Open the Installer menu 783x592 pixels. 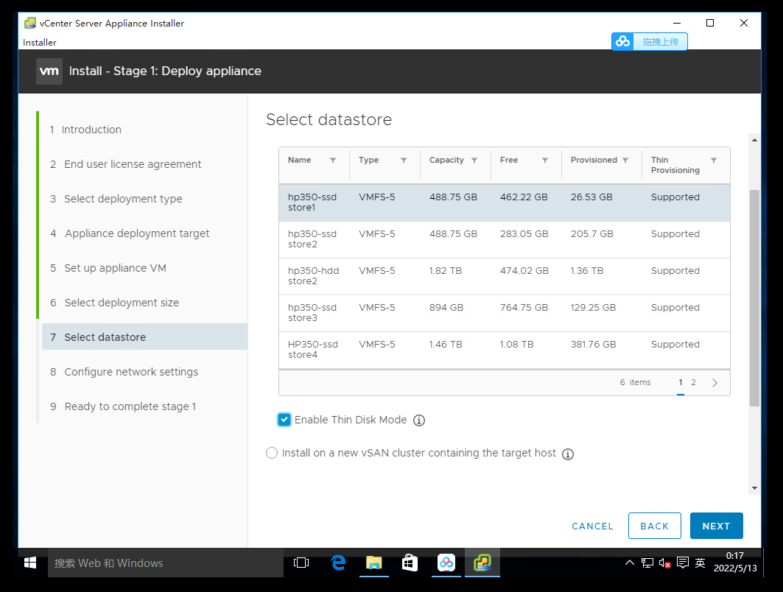(x=39, y=42)
